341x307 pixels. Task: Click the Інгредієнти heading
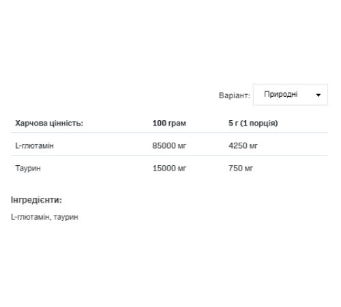tap(36, 200)
